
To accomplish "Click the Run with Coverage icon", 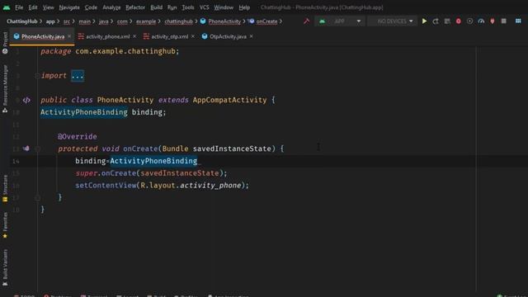I will point(469,21).
